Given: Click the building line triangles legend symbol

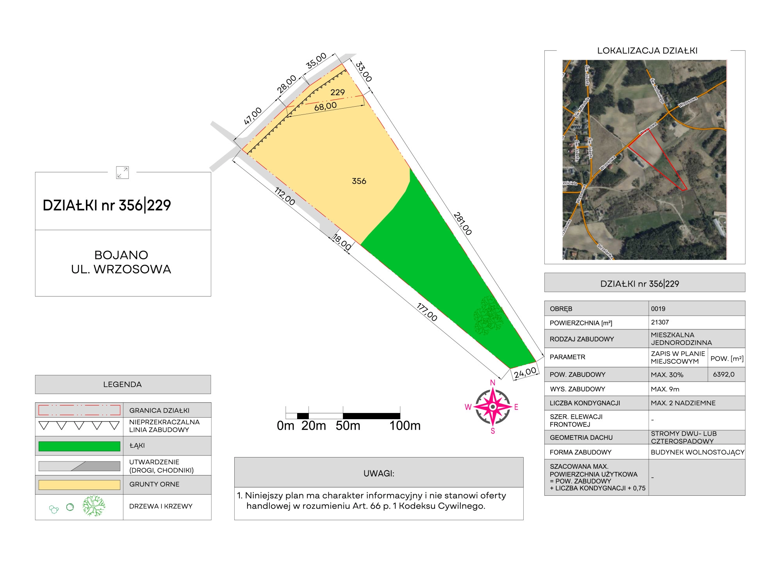Looking at the screenshot, I should [79, 425].
